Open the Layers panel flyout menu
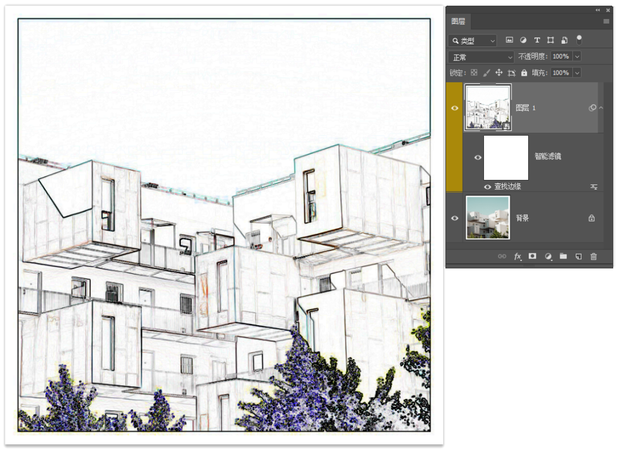Image resolution: width=620 pixels, height=454 pixels. coord(606,22)
